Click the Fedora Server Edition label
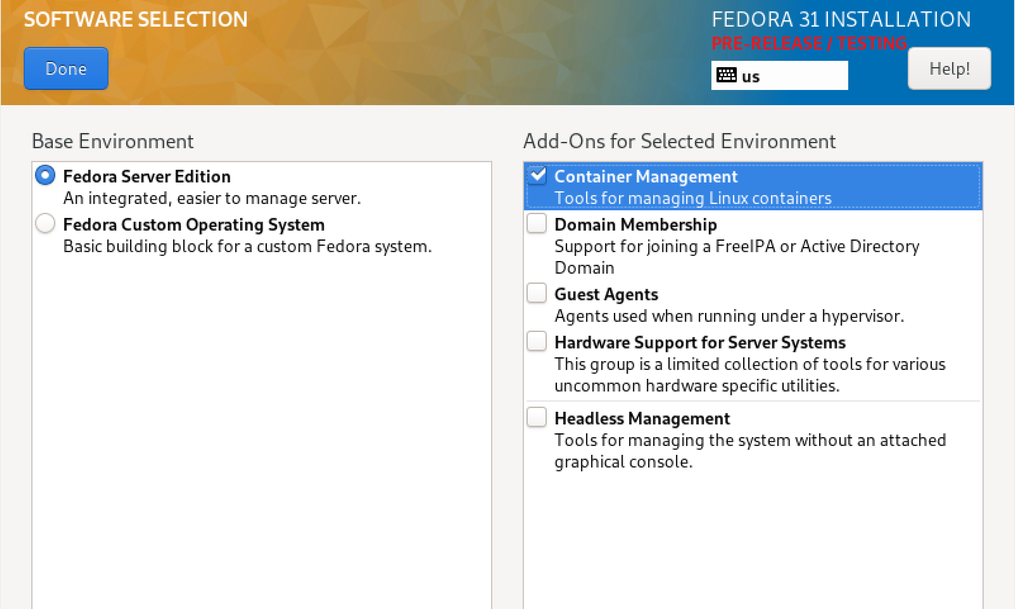The image size is (1015, 609). (147, 177)
